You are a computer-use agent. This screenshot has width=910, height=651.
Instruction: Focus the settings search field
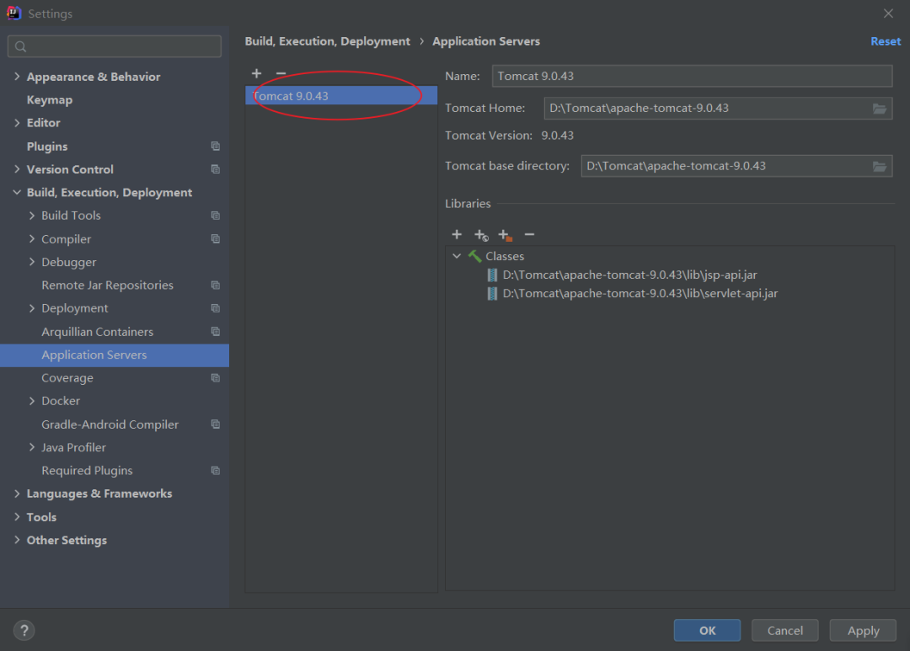tap(115, 46)
